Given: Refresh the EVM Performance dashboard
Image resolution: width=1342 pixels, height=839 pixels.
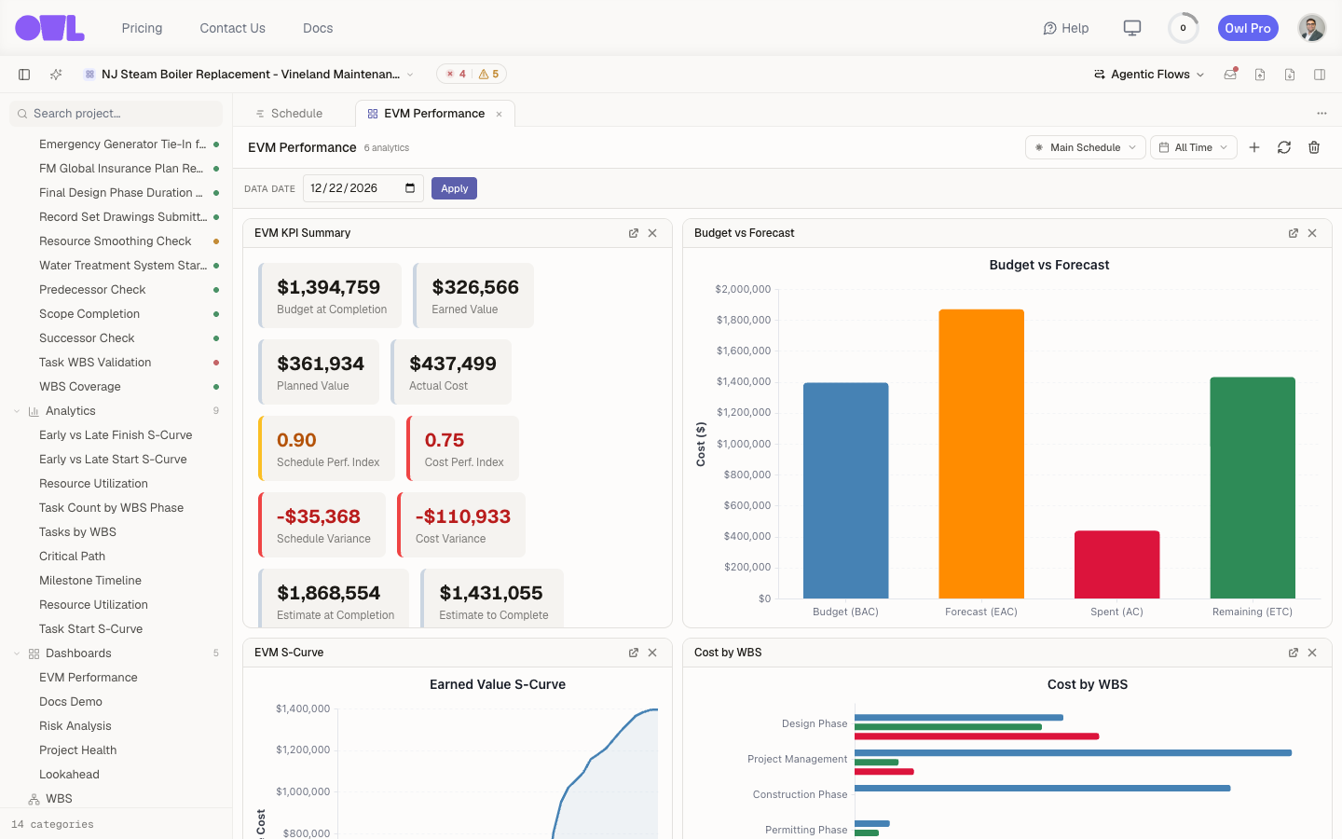Looking at the screenshot, I should click(x=1284, y=147).
